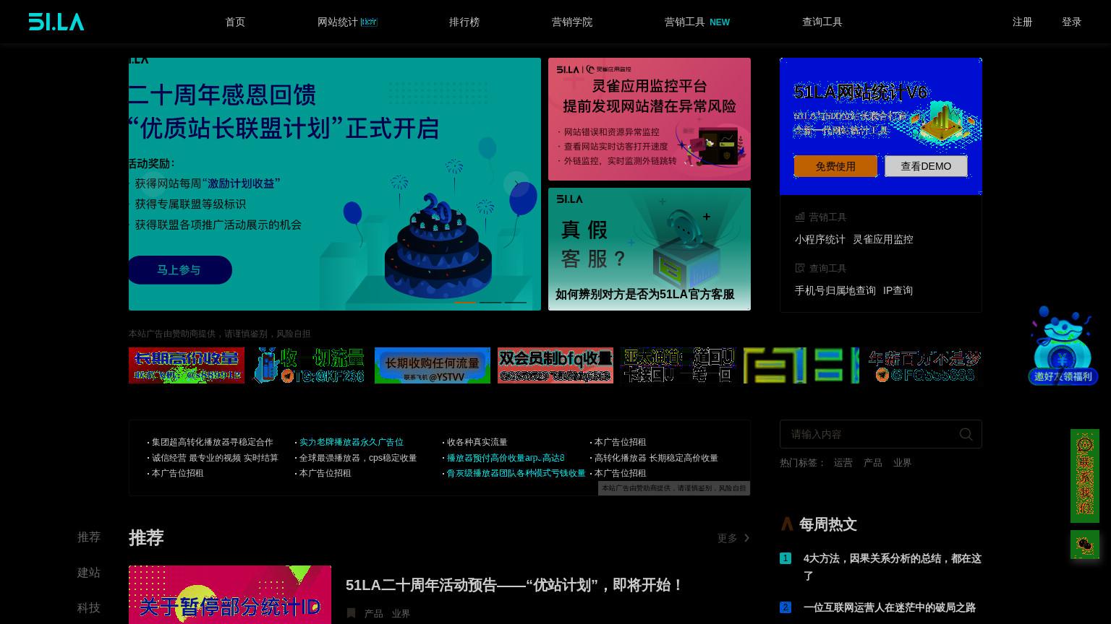Click the bookmark tag icon under article

(351, 613)
